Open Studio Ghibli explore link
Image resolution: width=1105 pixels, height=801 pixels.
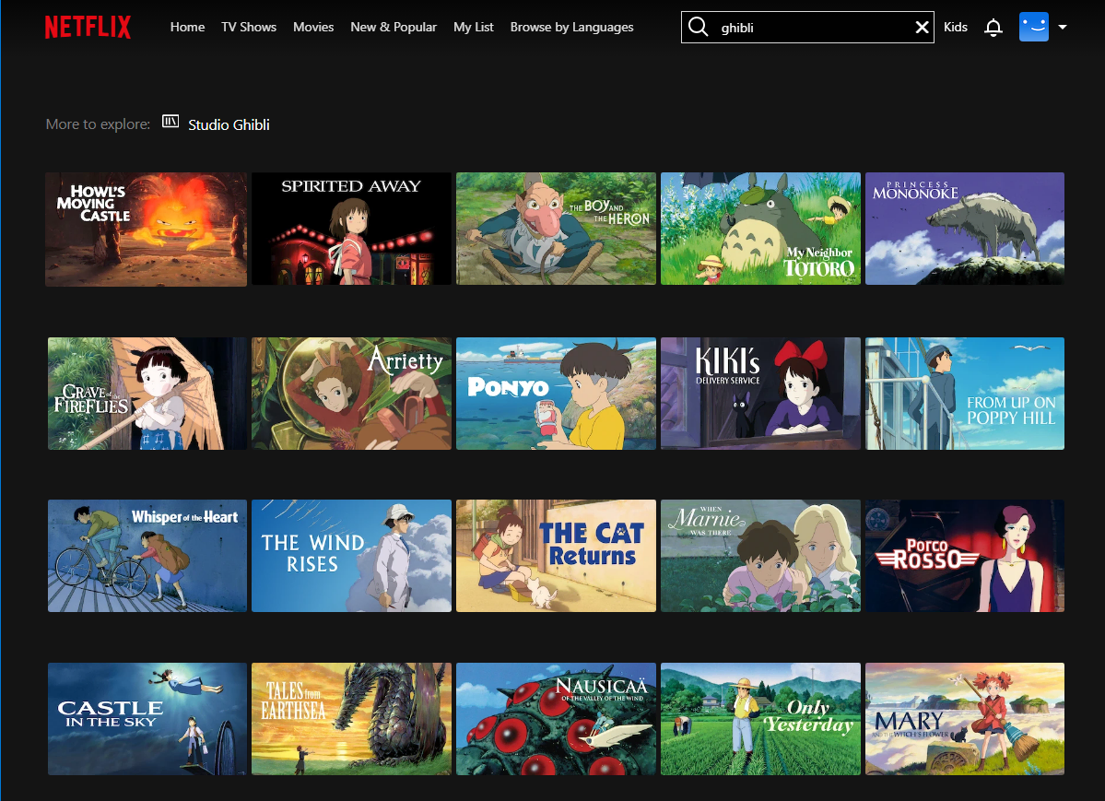click(x=229, y=124)
